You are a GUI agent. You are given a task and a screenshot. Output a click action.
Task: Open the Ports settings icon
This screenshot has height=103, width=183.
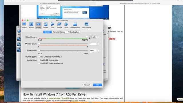(66, 25)
